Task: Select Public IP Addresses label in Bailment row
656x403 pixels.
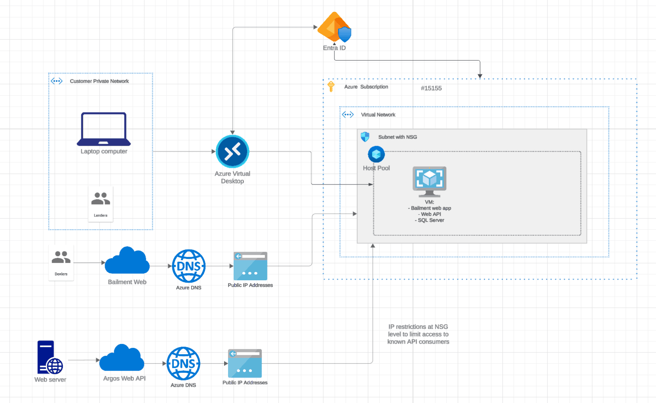Action: (250, 285)
